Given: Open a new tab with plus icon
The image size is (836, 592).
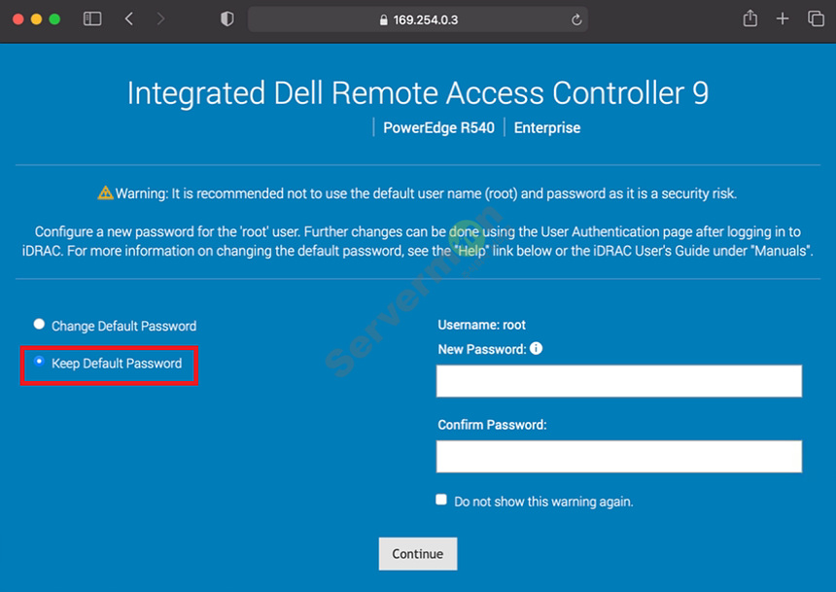Looking at the screenshot, I should point(783,19).
